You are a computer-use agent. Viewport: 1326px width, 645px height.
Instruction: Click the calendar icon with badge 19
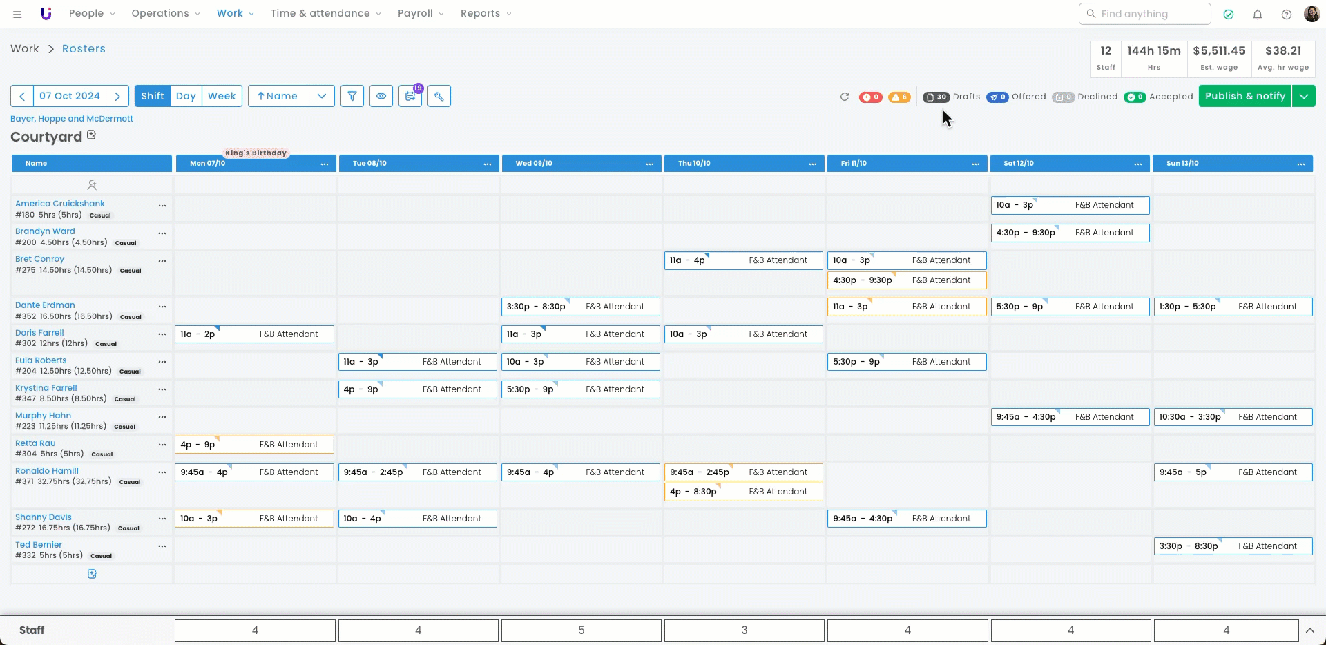pyautogui.click(x=410, y=96)
